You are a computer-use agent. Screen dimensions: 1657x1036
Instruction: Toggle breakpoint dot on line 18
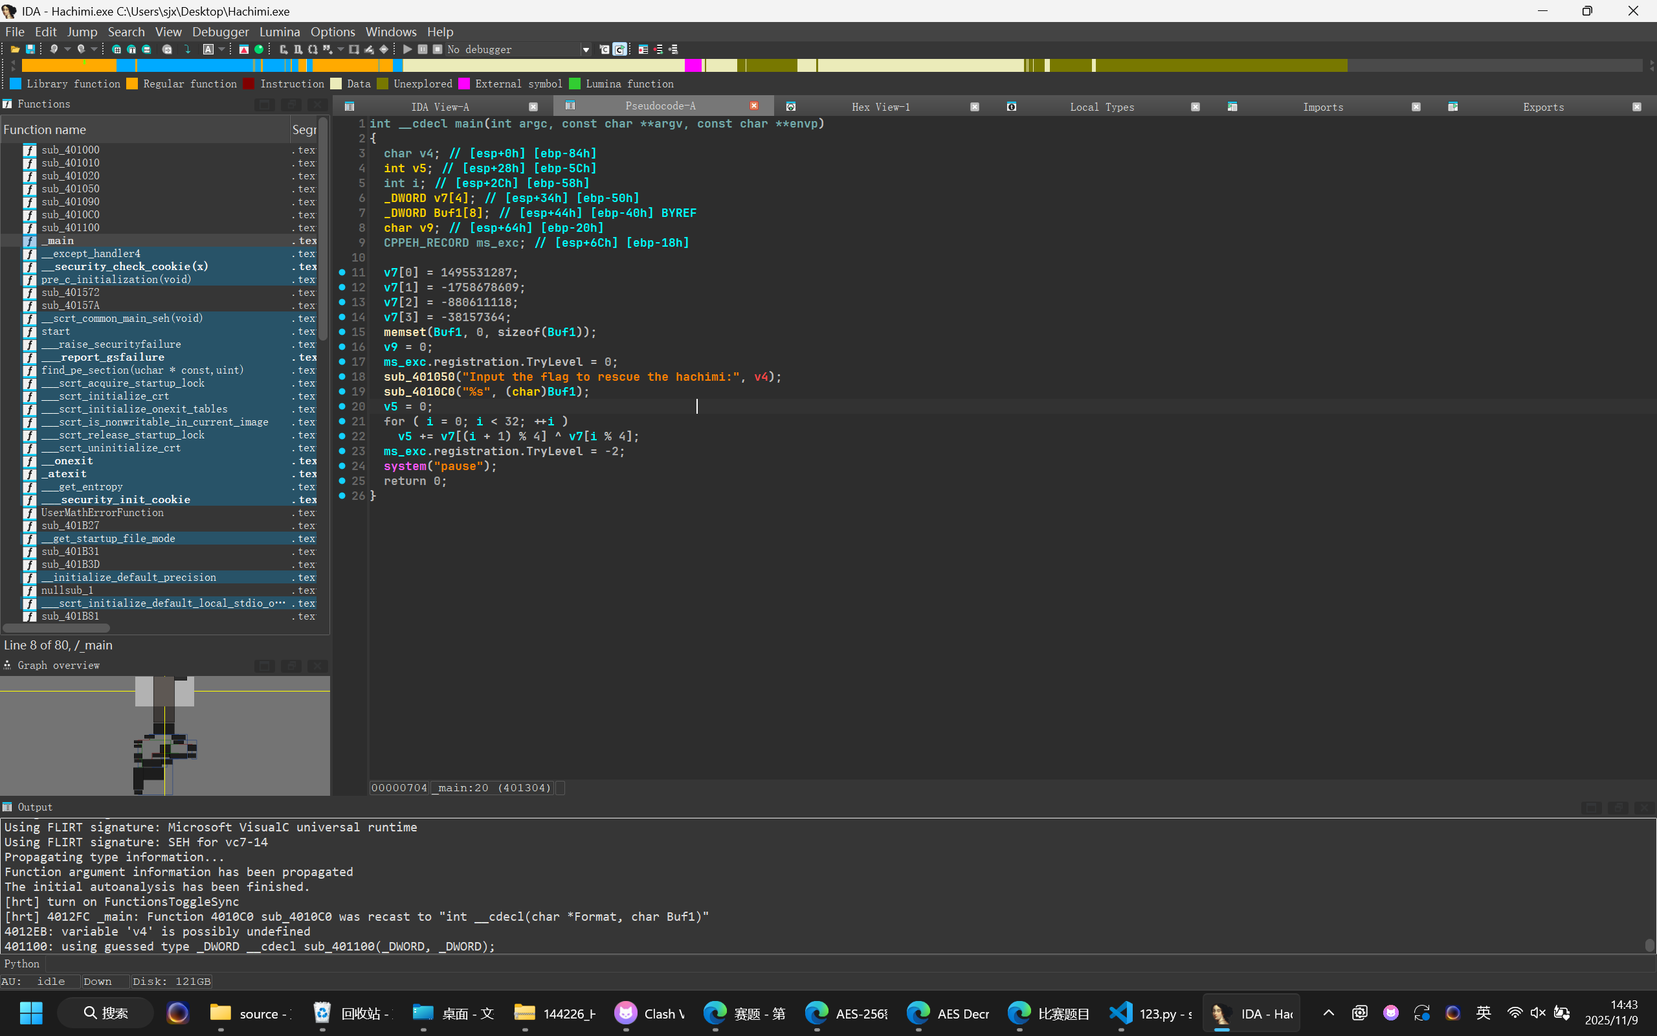click(342, 376)
